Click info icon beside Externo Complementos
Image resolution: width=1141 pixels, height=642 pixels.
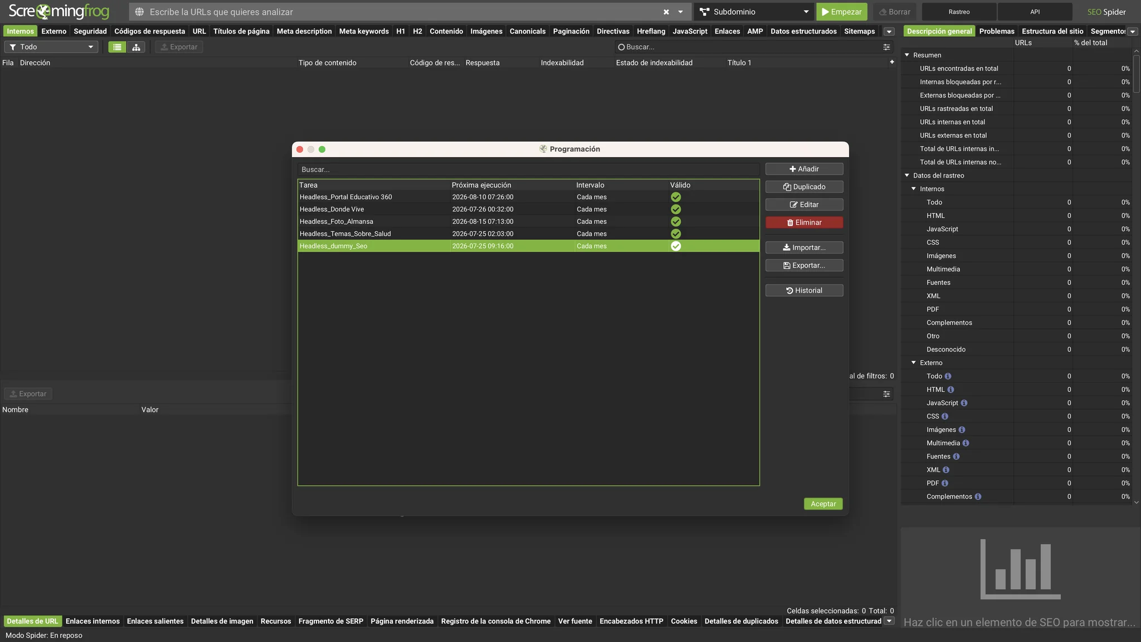click(x=978, y=497)
